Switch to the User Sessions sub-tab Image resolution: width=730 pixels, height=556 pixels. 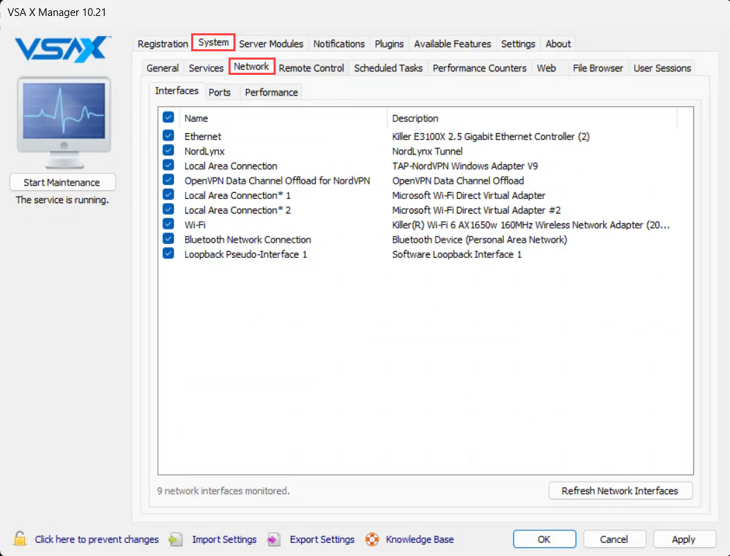(x=662, y=68)
